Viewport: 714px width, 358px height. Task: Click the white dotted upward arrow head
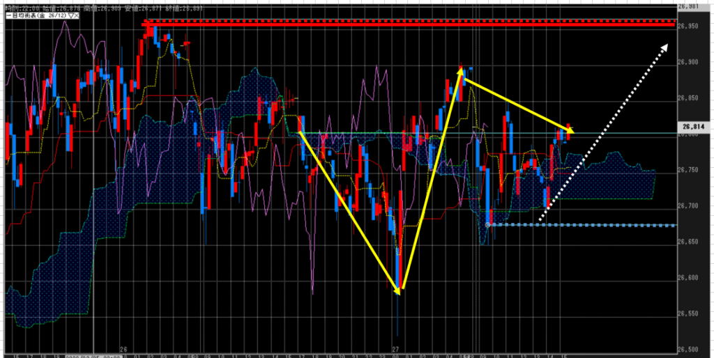click(665, 46)
